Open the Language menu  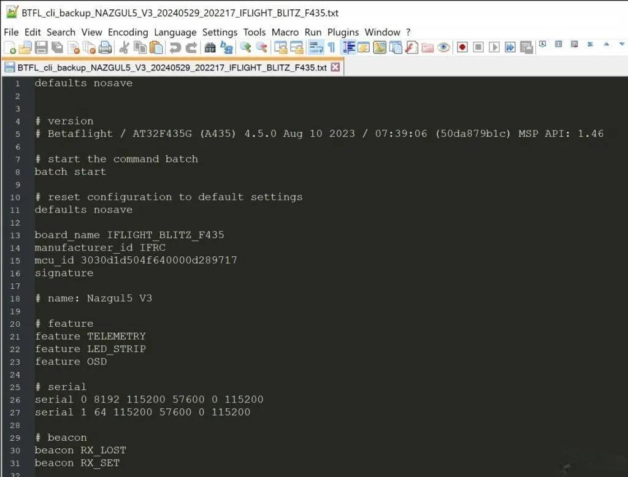point(175,32)
